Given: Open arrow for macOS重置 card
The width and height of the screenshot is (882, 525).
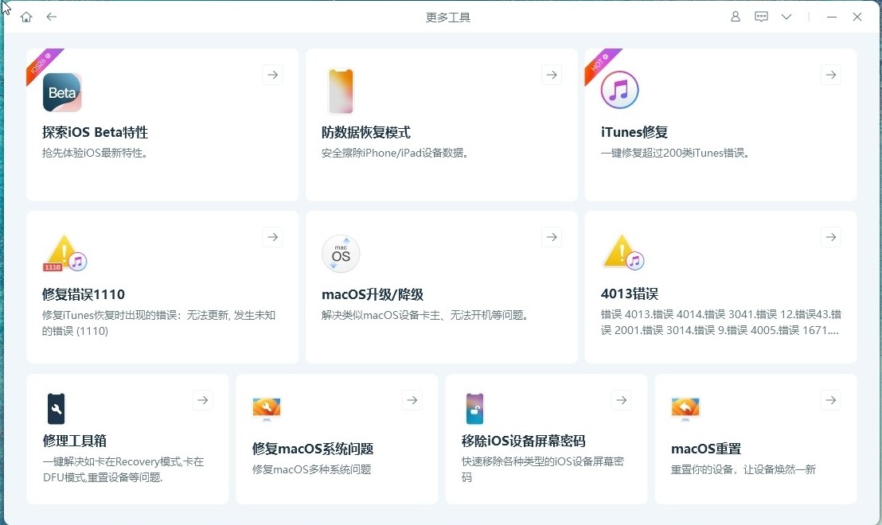Looking at the screenshot, I should pyautogui.click(x=831, y=400).
